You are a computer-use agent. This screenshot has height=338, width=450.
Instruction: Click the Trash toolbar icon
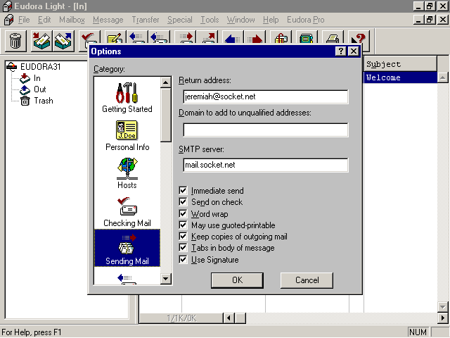tap(15, 41)
